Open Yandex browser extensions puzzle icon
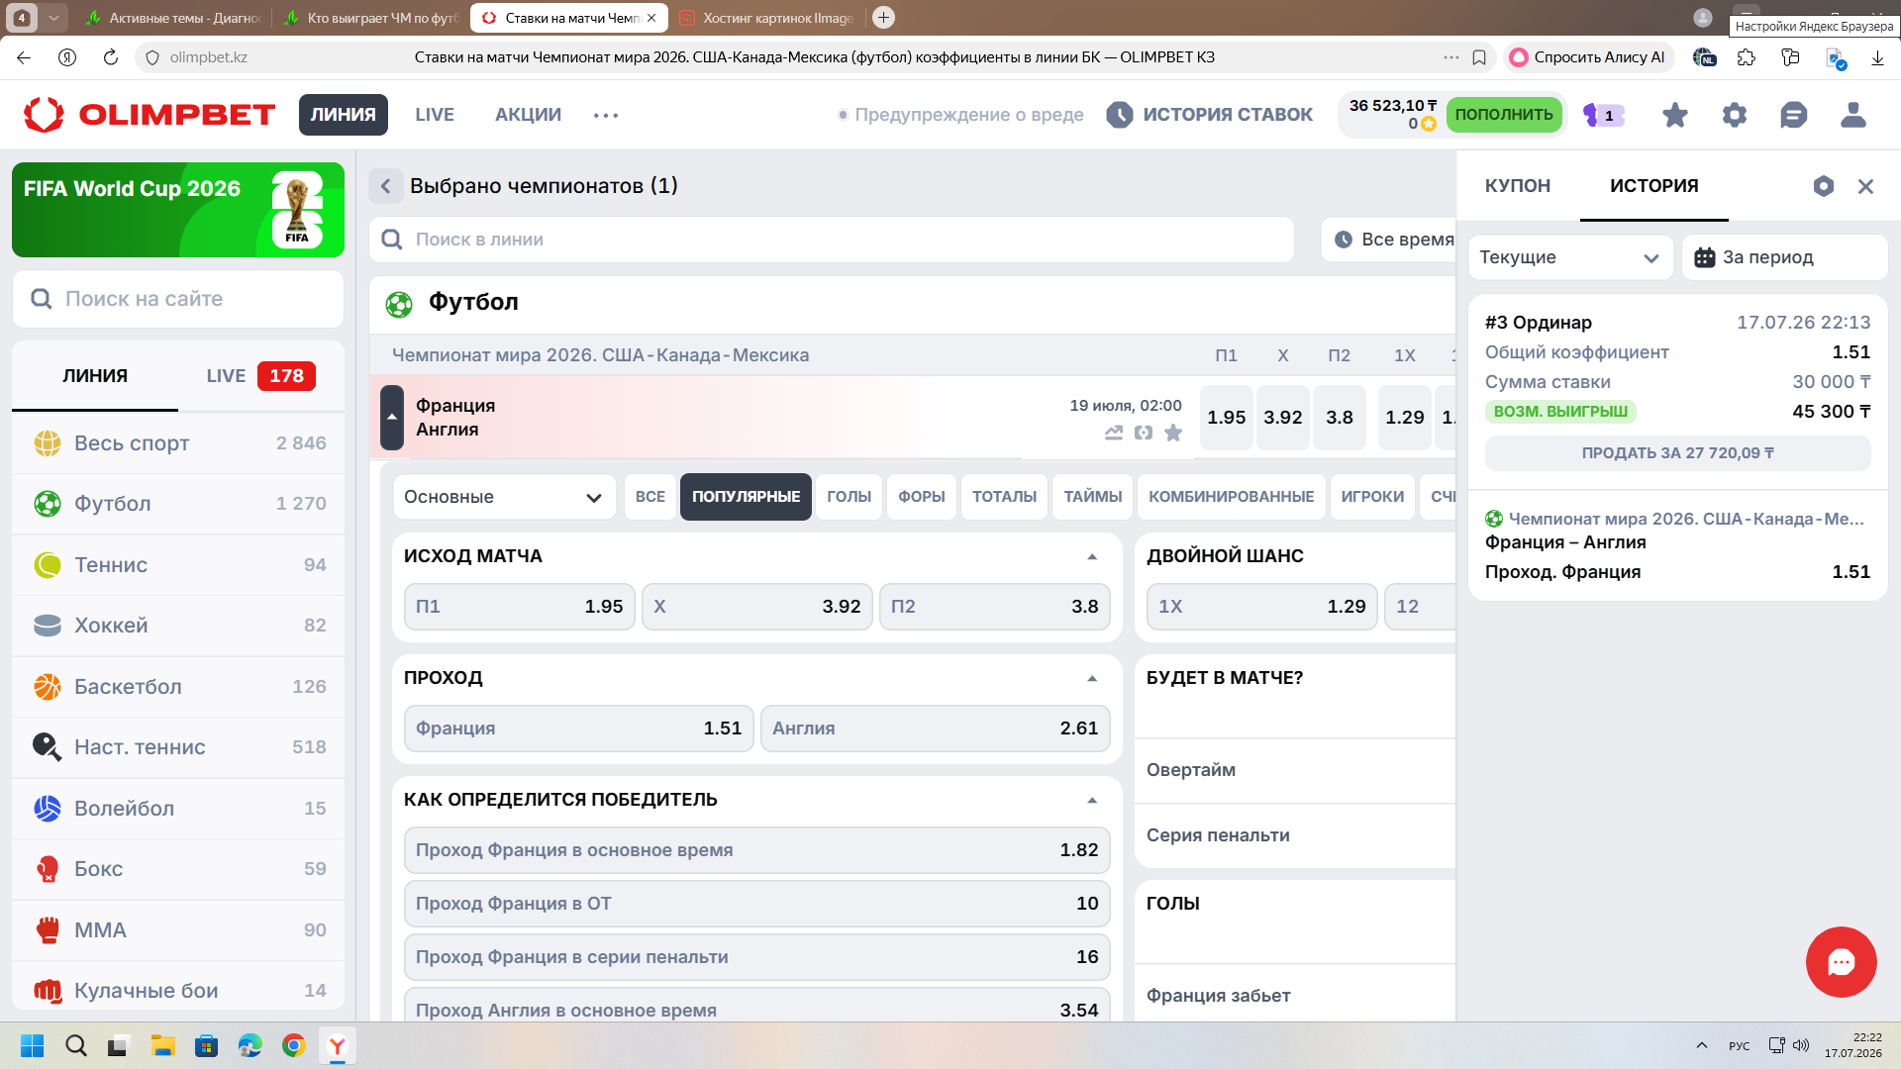The width and height of the screenshot is (1901, 1069). [1747, 57]
